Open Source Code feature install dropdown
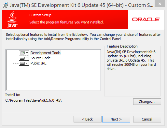Screen dimensions: 167x128 [24, 58]
